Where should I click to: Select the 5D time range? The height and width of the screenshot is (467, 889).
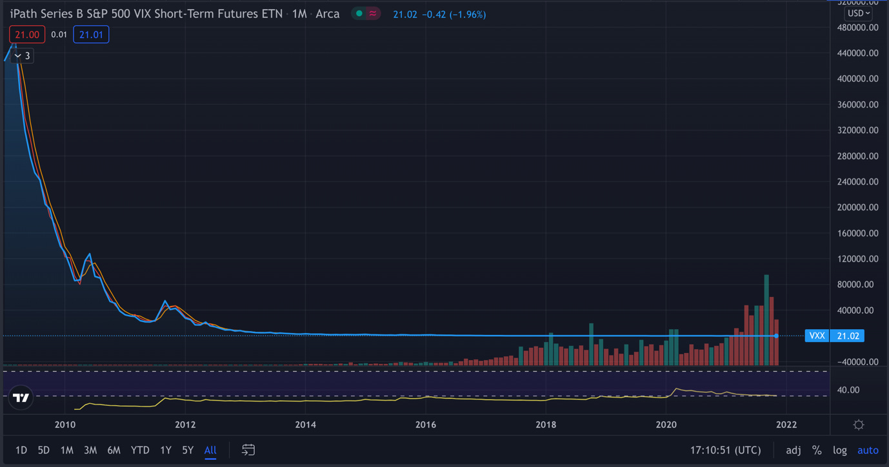[x=43, y=450]
